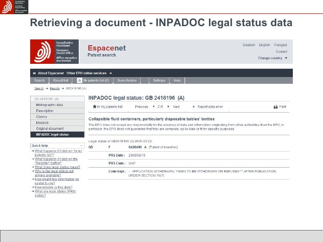
Task: Select Original document in sidebar
Action: click(x=58, y=129)
